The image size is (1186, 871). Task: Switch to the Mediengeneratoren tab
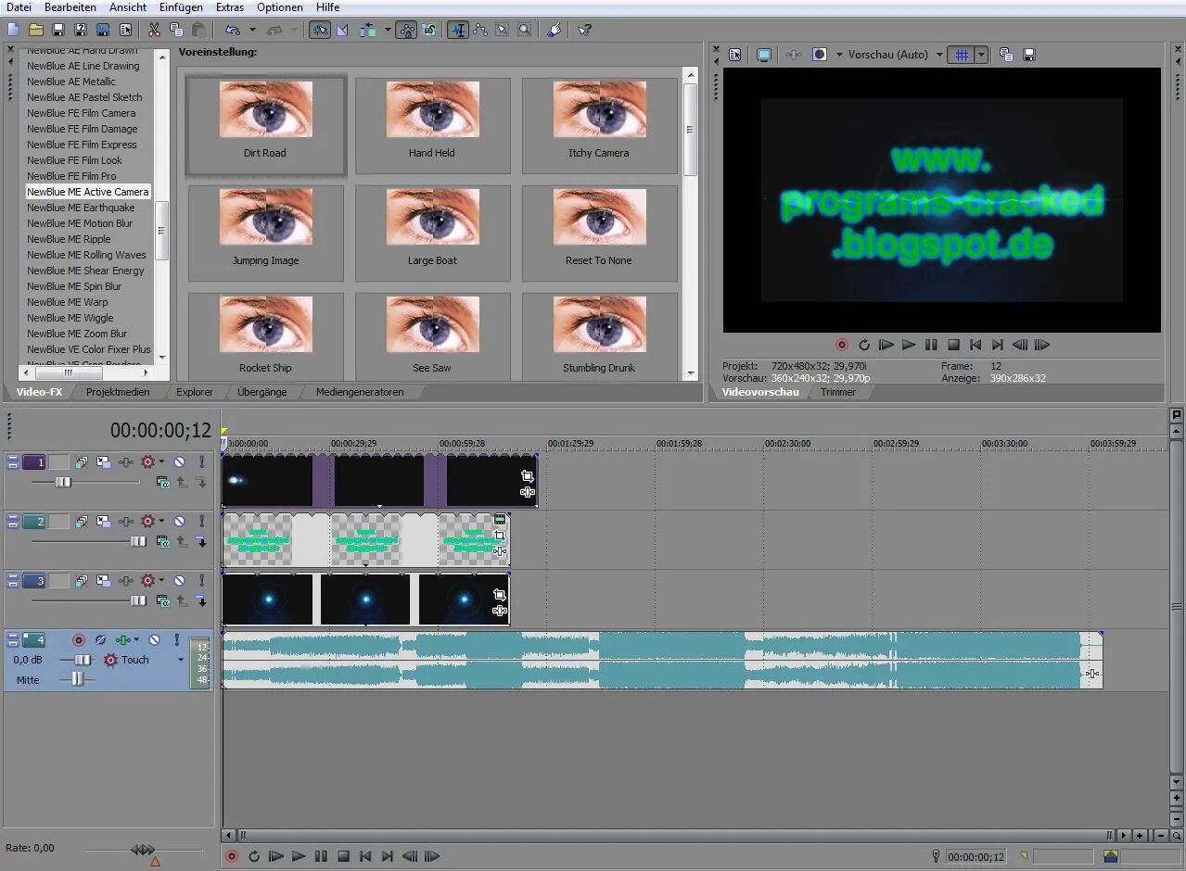(360, 392)
